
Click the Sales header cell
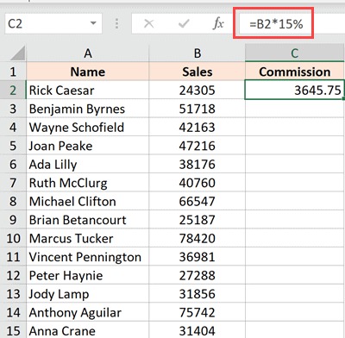click(198, 72)
